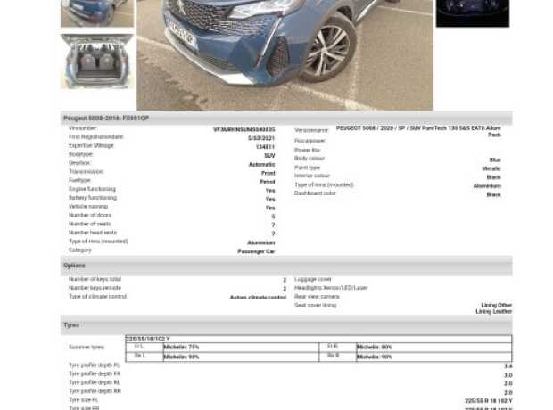
Task: Click the 'Summer tyres' label
Action: pyautogui.click(x=87, y=348)
